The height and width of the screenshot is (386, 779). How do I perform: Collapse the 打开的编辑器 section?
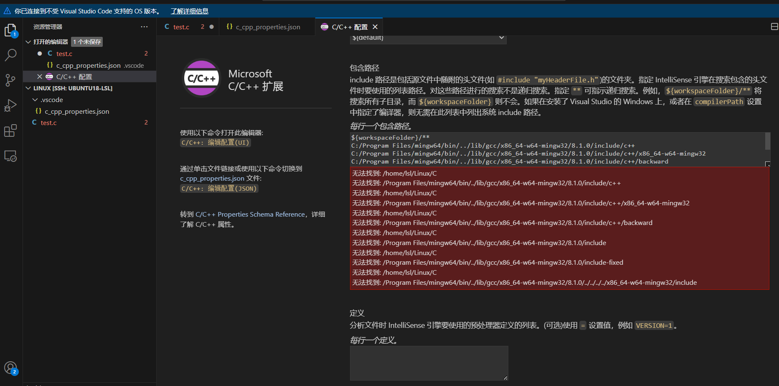pos(28,41)
